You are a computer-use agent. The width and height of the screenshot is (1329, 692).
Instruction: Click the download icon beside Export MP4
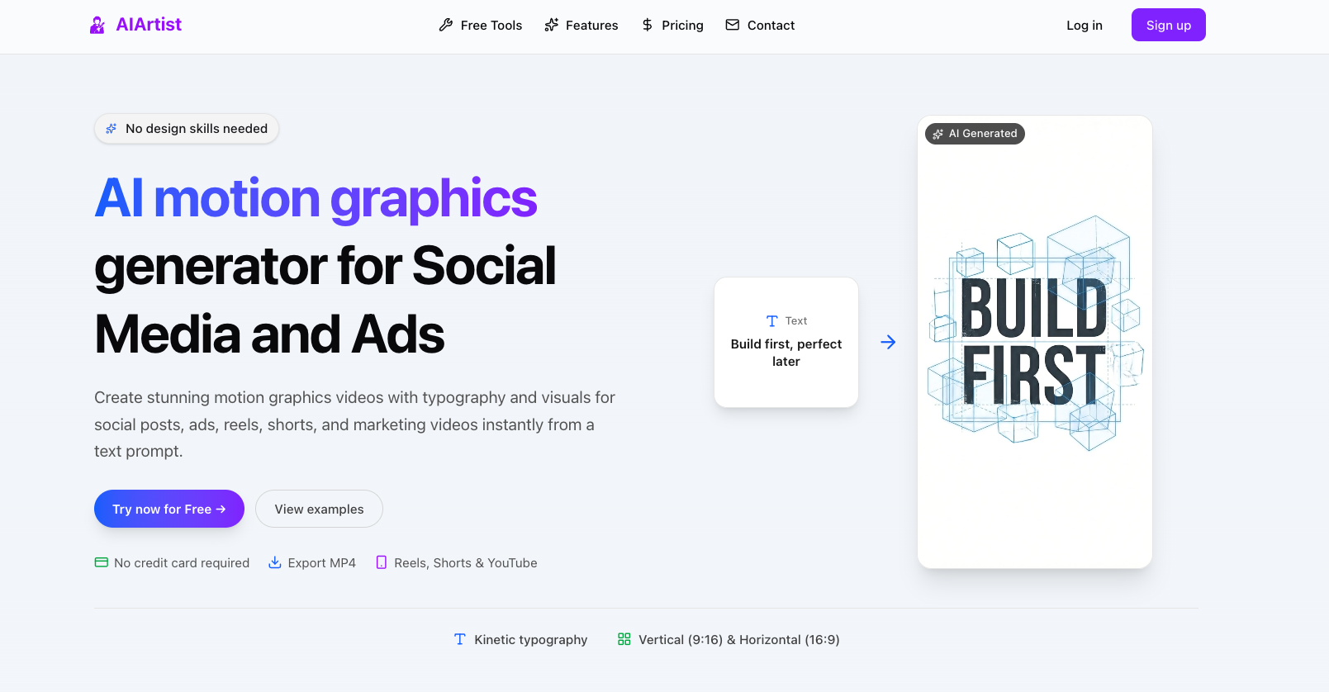click(x=275, y=562)
